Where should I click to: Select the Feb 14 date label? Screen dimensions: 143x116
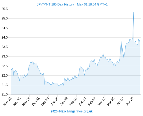pyautogui.click(x=83, y=101)
